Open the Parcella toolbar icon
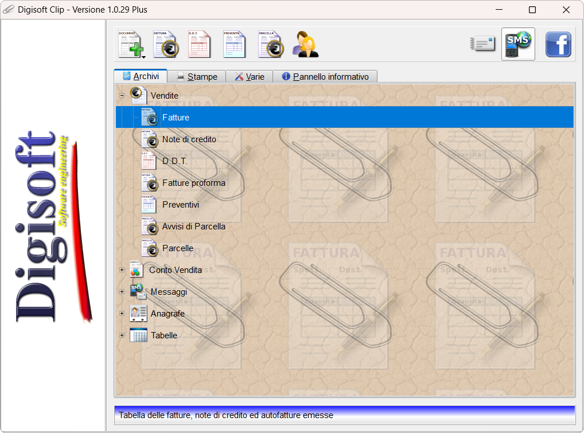The image size is (584, 433). click(x=271, y=44)
